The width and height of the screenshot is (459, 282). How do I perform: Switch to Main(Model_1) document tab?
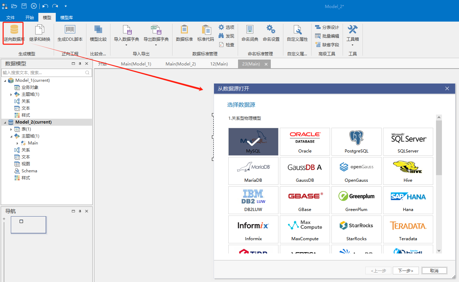coord(136,64)
